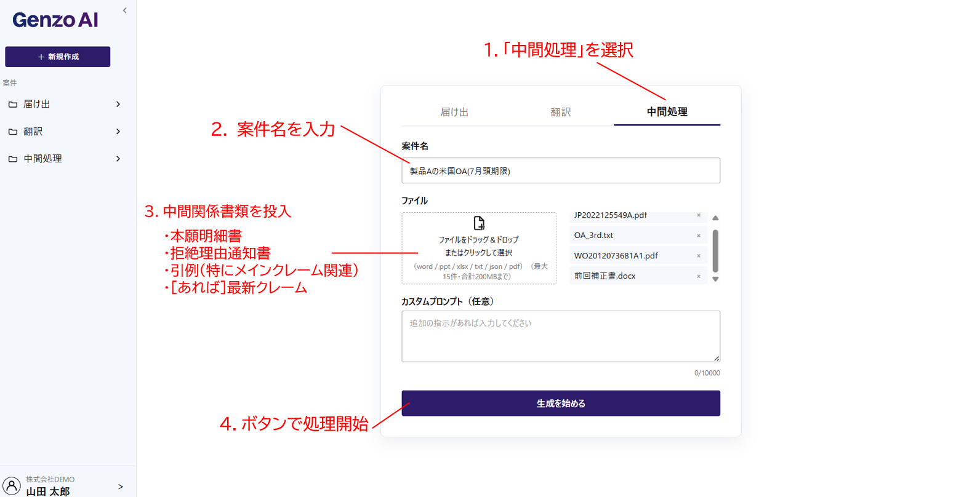
Task: Open the user menu chevron beside 山田 太郎
Action: pyautogui.click(x=121, y=487)
